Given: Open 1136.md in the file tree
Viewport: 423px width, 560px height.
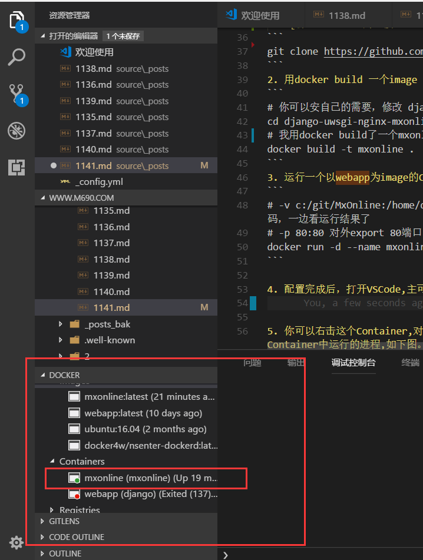Looking at the screenshot, I should (126, 227).
